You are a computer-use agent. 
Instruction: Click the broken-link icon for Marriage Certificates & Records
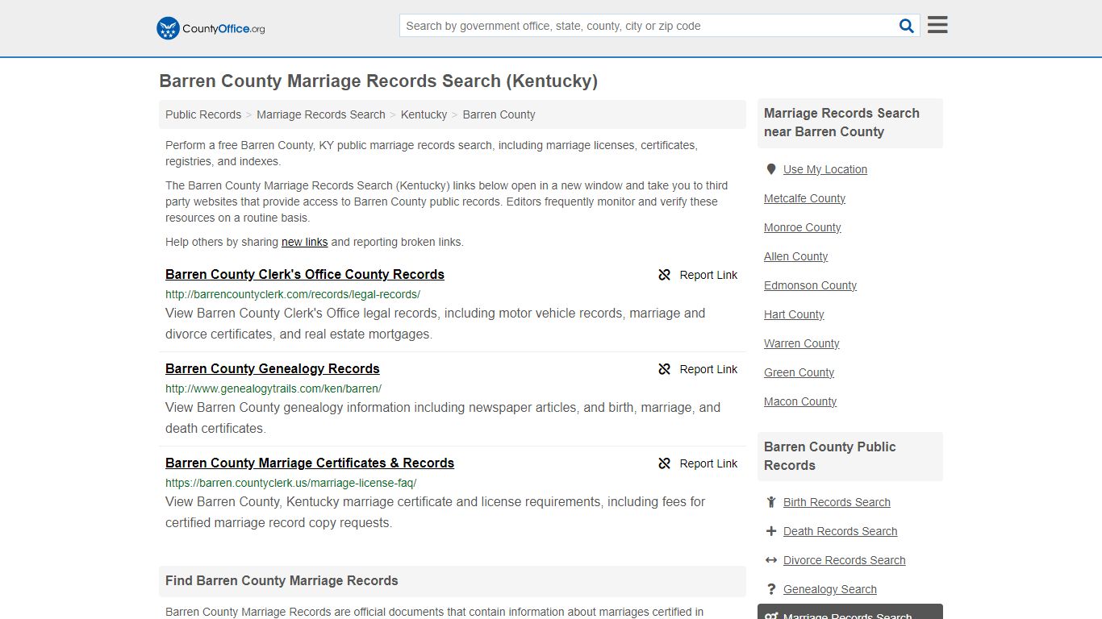click(665, 463)
